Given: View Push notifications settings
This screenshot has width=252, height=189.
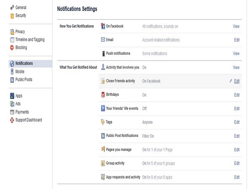Looking at the screenshot, I should (x=236, y=53).
